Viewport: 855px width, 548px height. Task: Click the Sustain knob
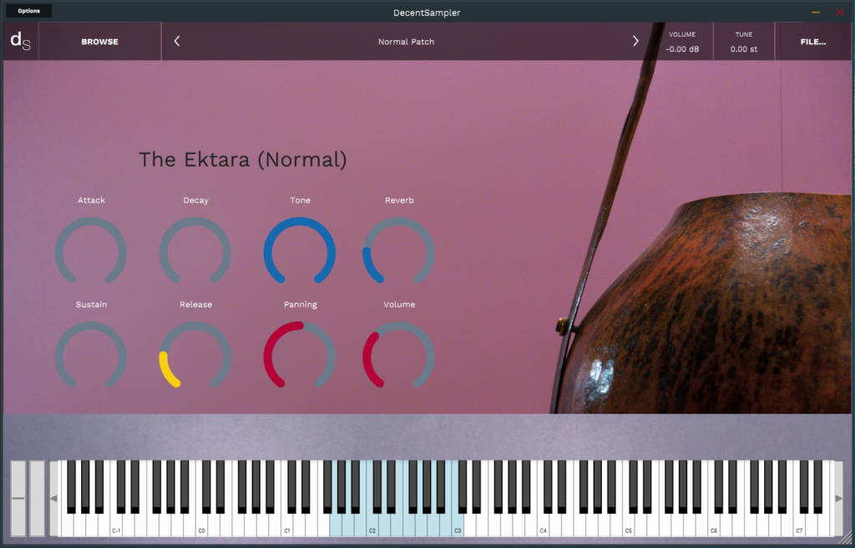[x=91, y=356]
